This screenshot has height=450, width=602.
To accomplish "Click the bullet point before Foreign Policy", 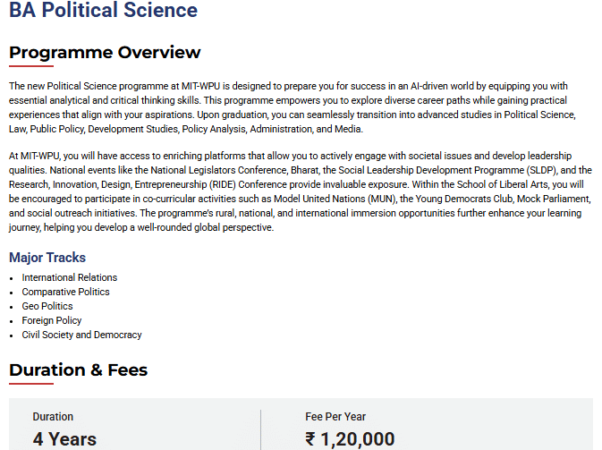I will point(12,321).
